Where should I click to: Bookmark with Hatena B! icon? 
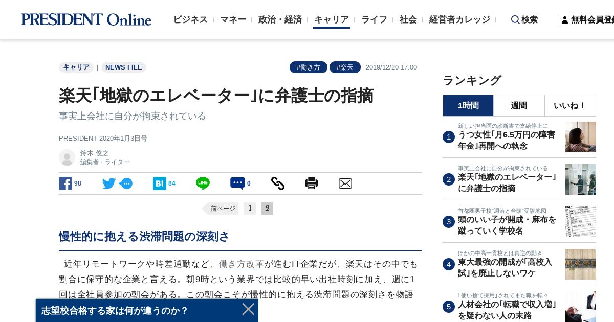(x=160, y=183)
